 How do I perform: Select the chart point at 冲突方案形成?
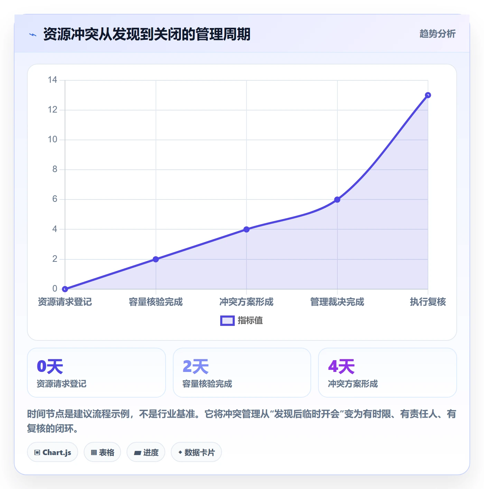pos(246,229)
